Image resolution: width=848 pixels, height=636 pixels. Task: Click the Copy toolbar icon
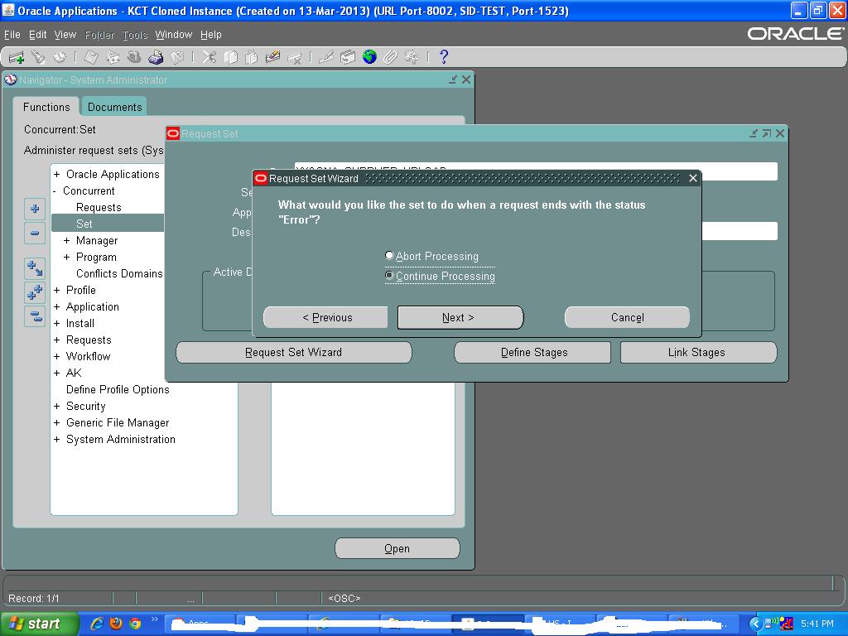point(230,57)
